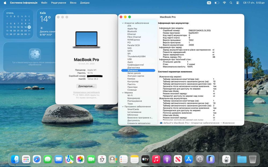Open Control Center in menu bar
The image size is (268, 167).
(x=237, y=3)
